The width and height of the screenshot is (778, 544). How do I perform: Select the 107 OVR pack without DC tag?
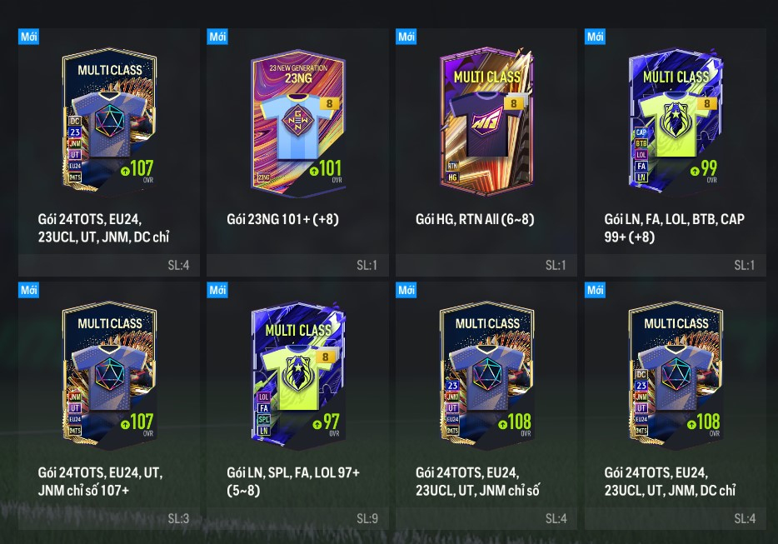[109, 374]
